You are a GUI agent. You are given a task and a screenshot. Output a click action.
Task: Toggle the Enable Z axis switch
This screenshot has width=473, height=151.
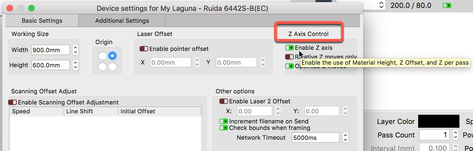[289, 48]
